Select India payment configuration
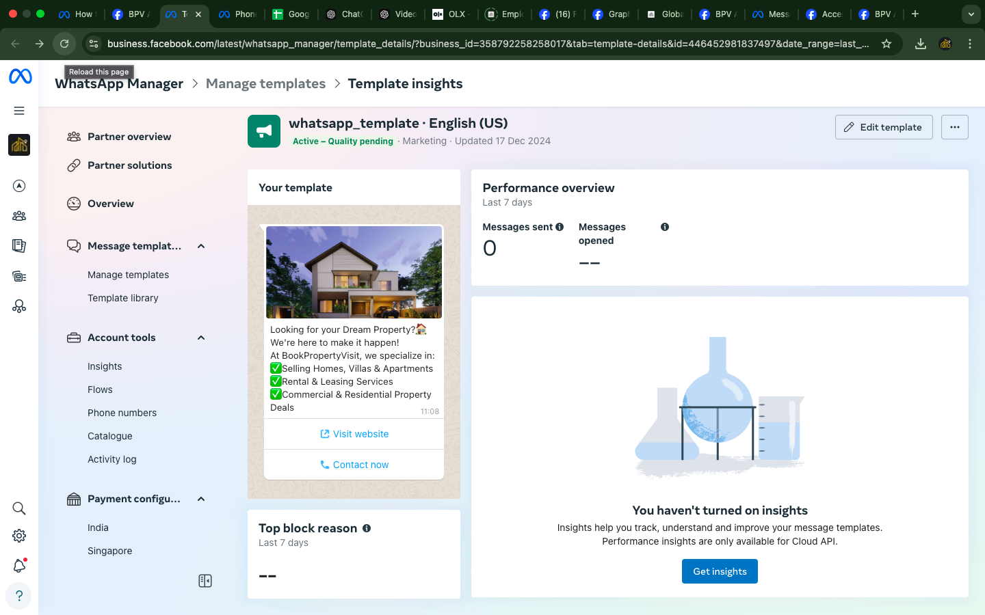985x615 pixels. [98, 528]
